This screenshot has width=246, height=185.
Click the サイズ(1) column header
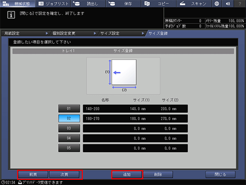(141, 100)
